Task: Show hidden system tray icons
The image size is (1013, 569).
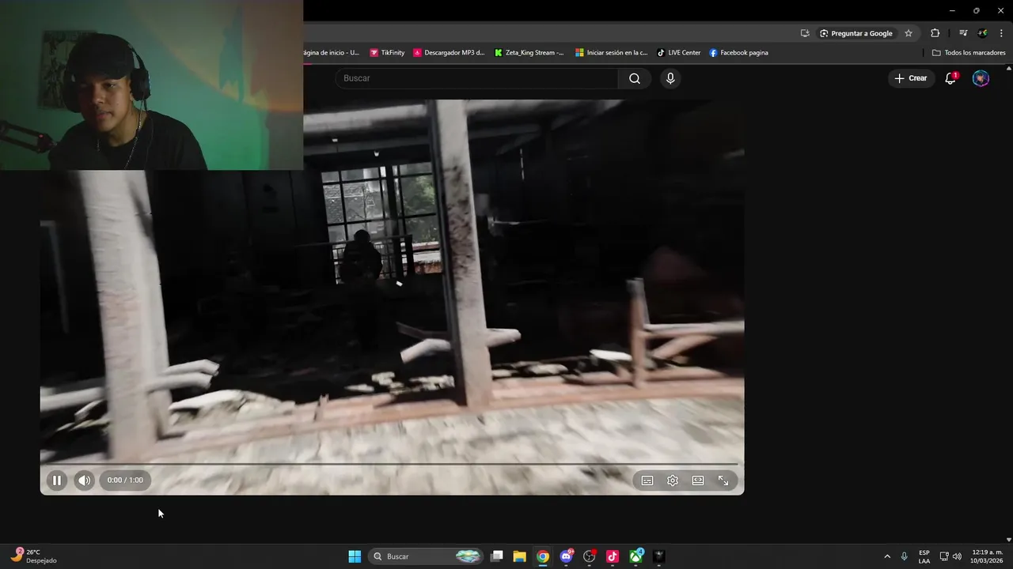Action: pyautogui.click(x=887, y=556)
